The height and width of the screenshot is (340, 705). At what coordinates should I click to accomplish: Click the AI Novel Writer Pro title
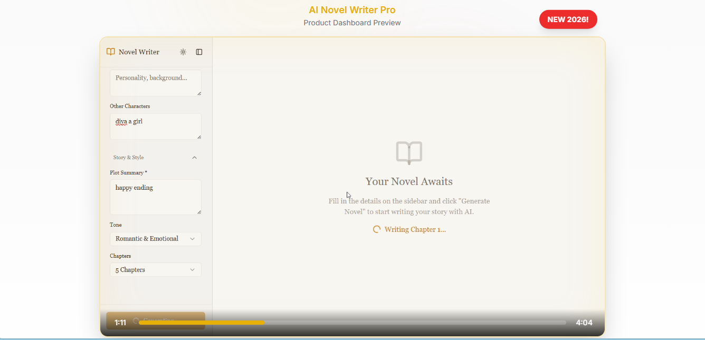(x=352, y=10)
